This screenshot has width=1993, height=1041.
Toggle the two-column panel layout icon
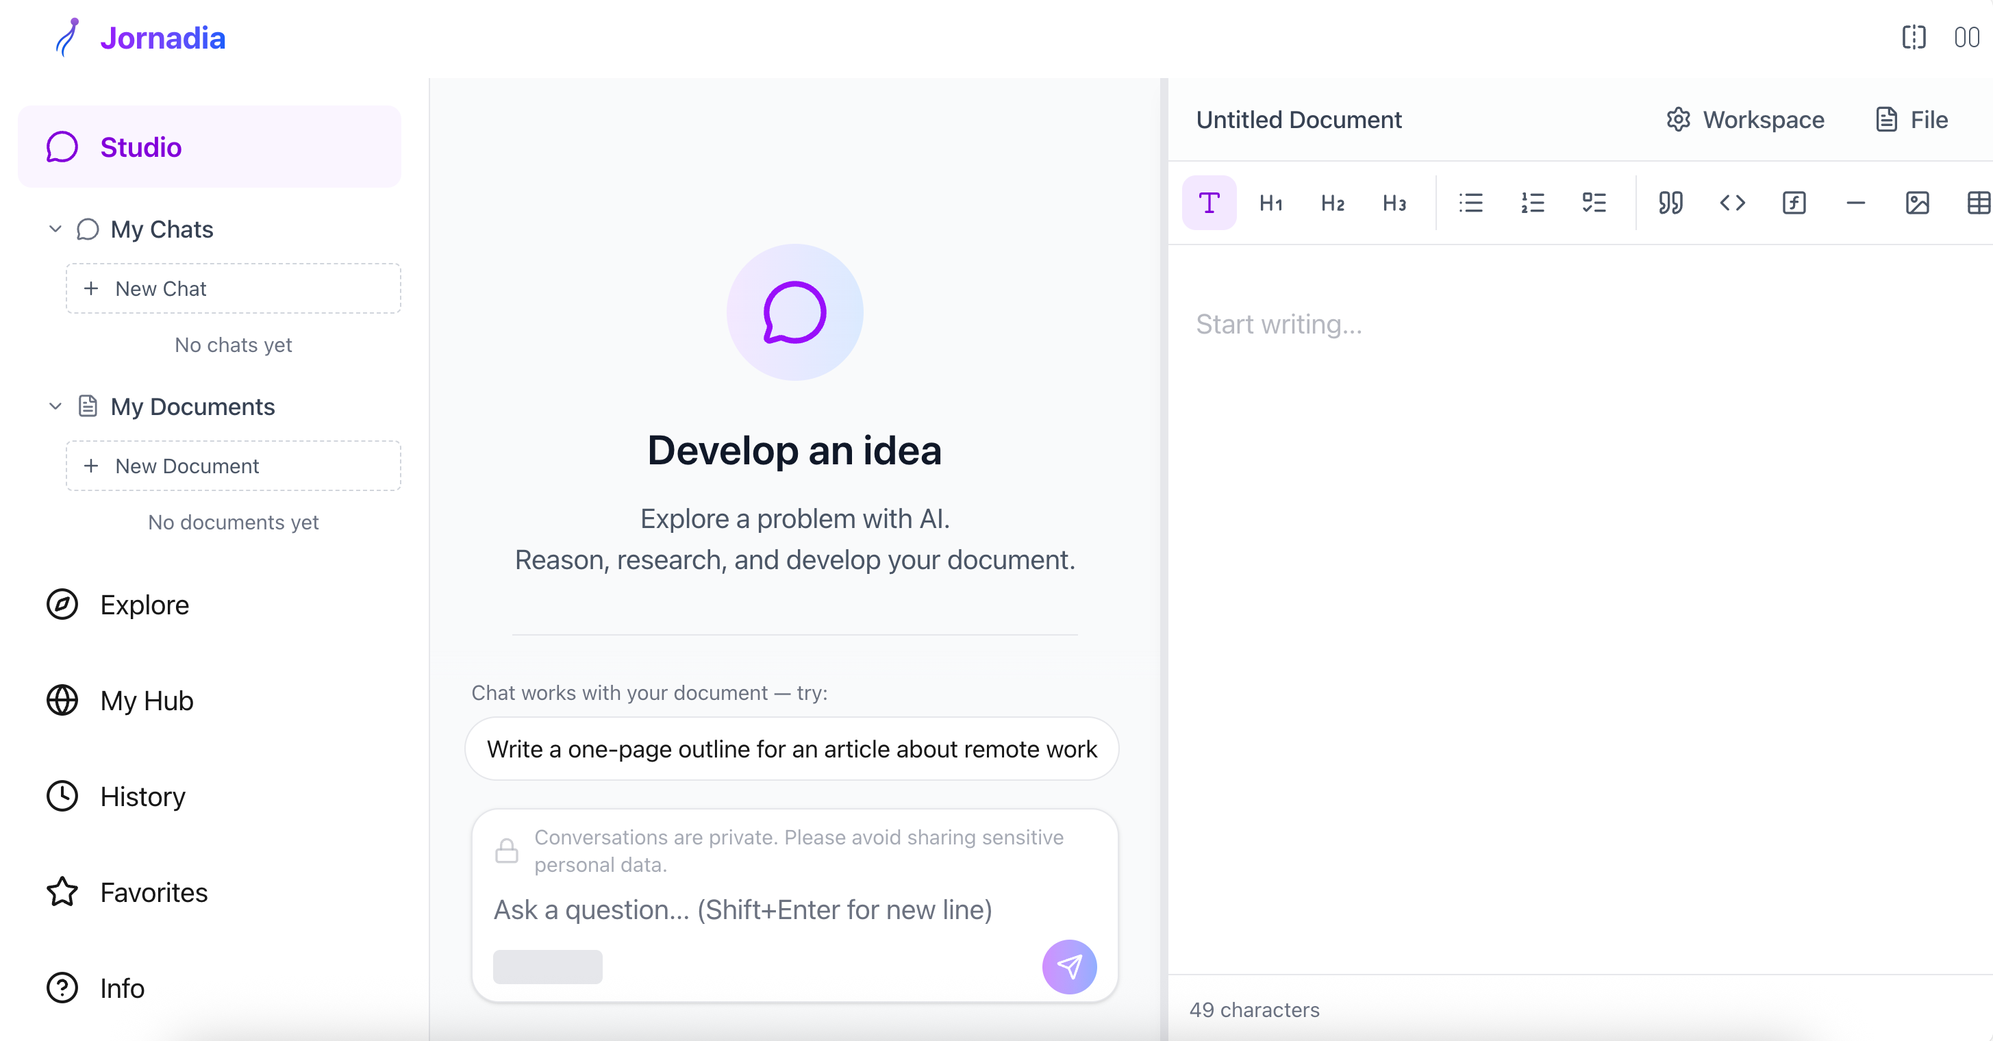pos(1966,37)
